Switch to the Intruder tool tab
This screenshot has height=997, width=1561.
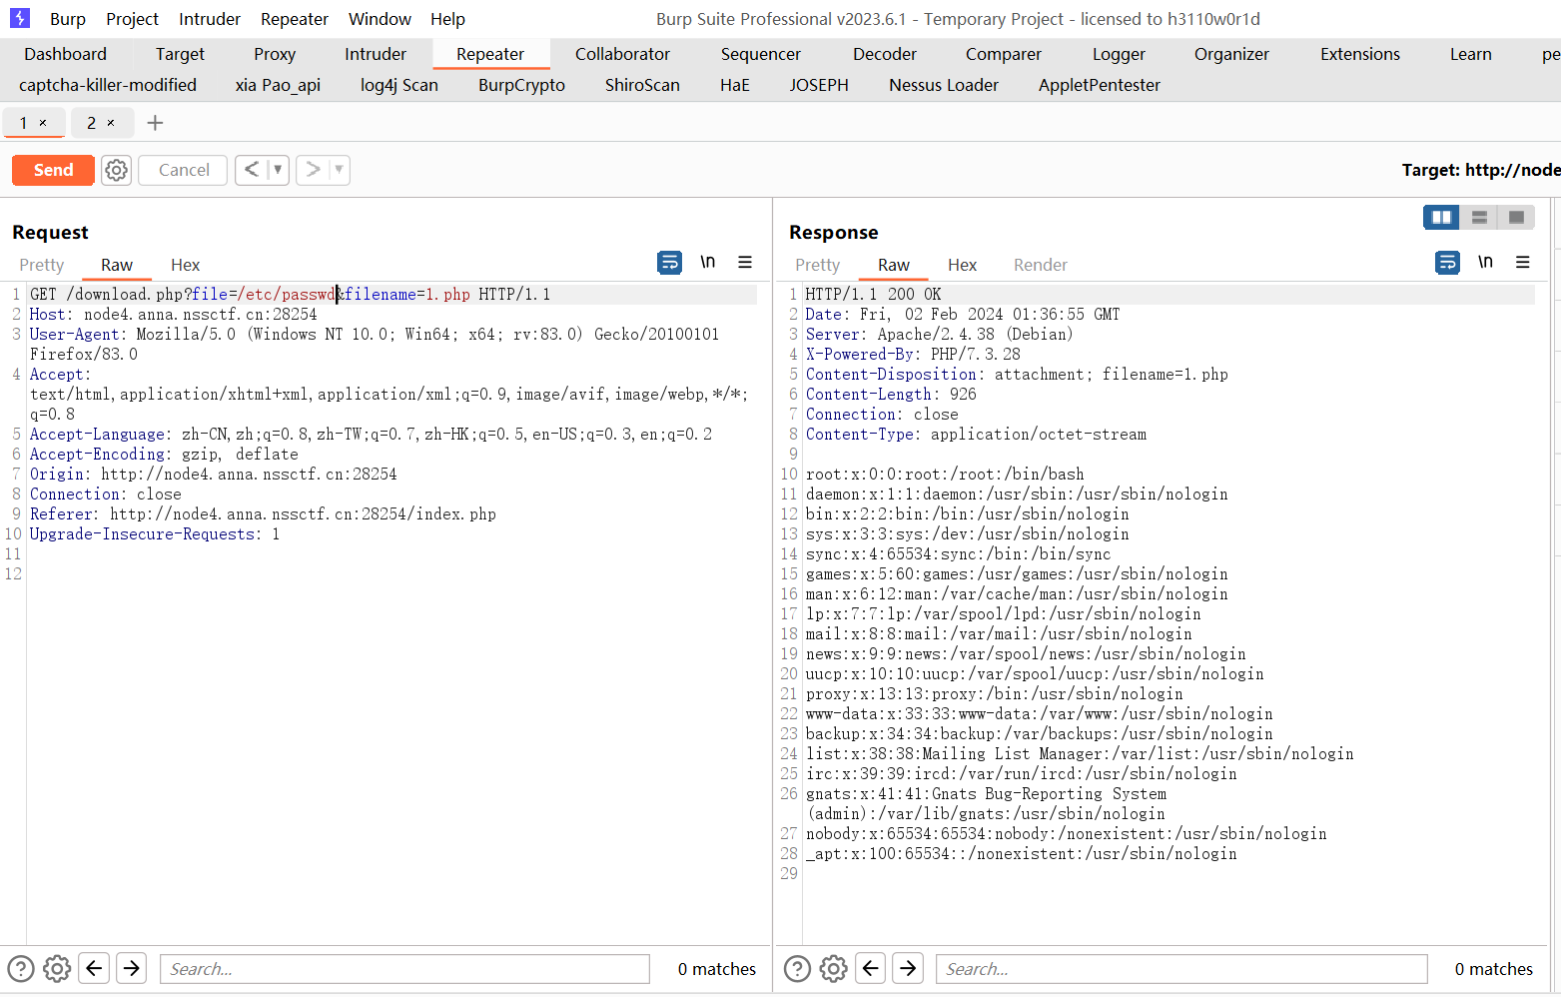click(376, 54)
